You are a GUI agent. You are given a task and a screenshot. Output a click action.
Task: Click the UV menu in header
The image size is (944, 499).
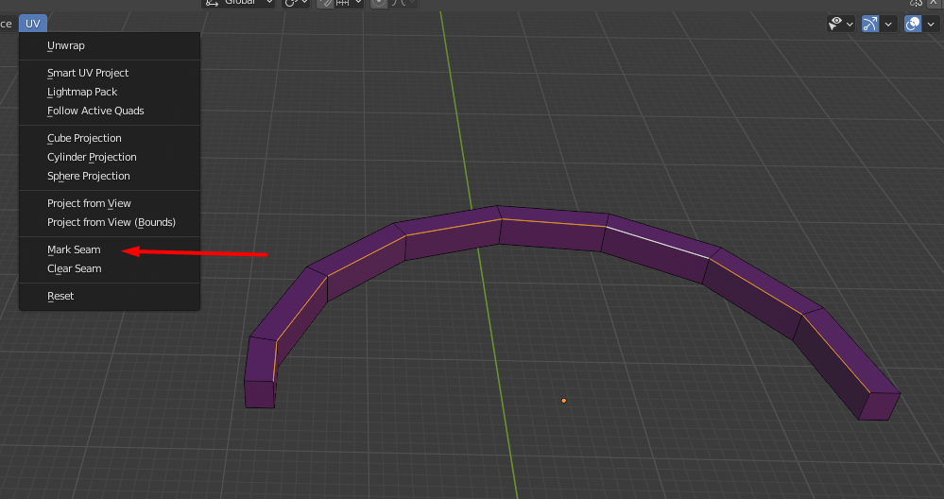[x=32, y=24]
